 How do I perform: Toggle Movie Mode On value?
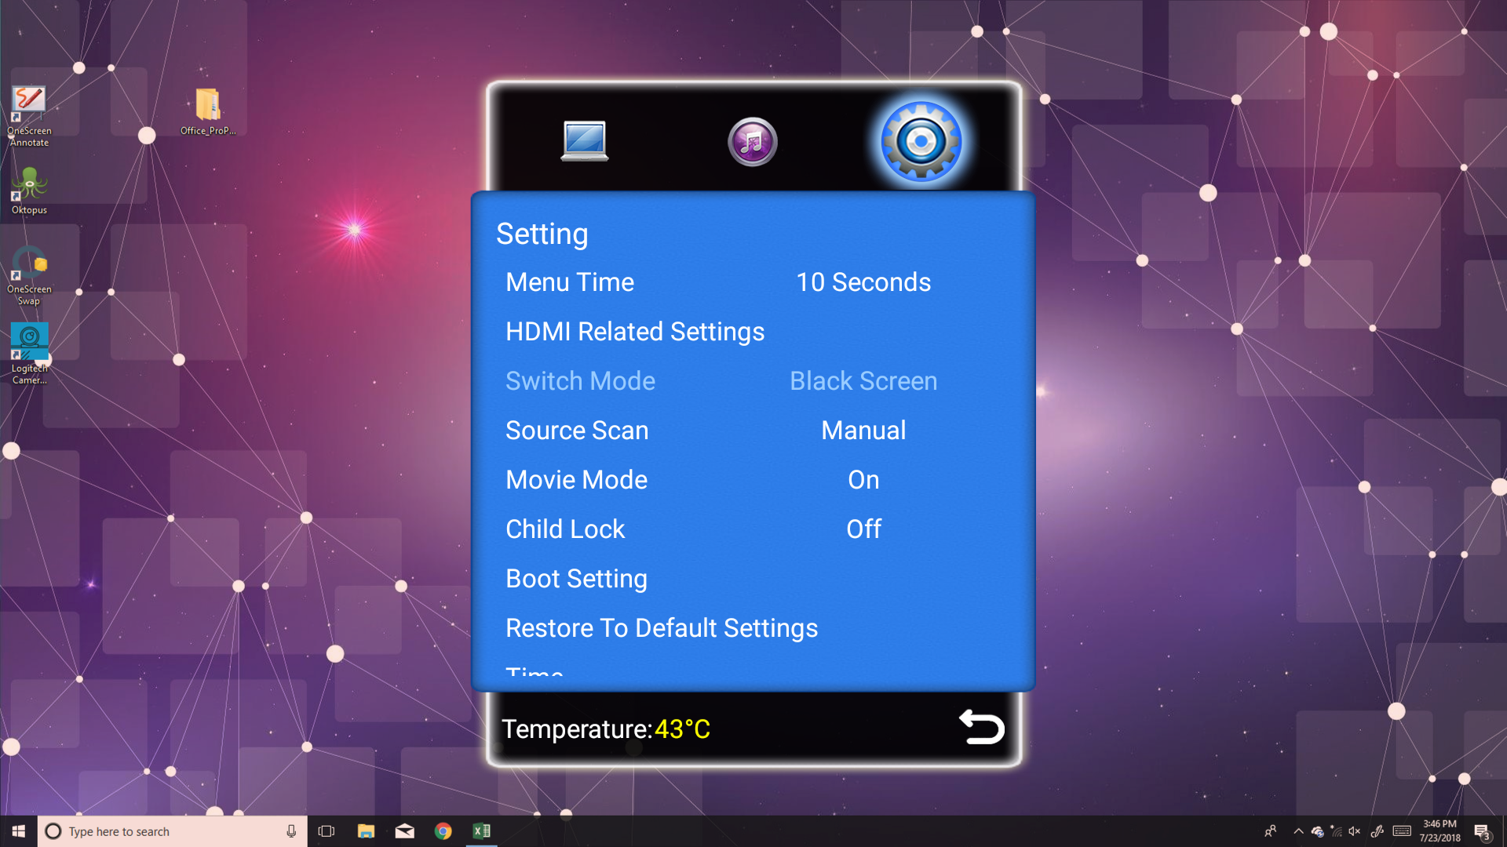[863, 480]
